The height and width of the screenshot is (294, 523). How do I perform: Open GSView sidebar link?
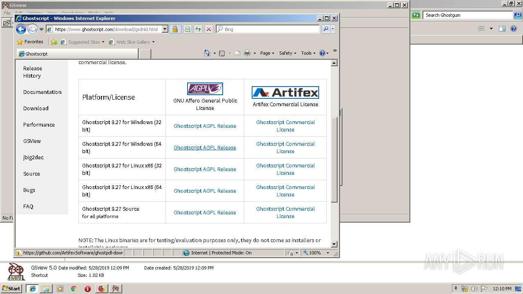click(32, 141)
